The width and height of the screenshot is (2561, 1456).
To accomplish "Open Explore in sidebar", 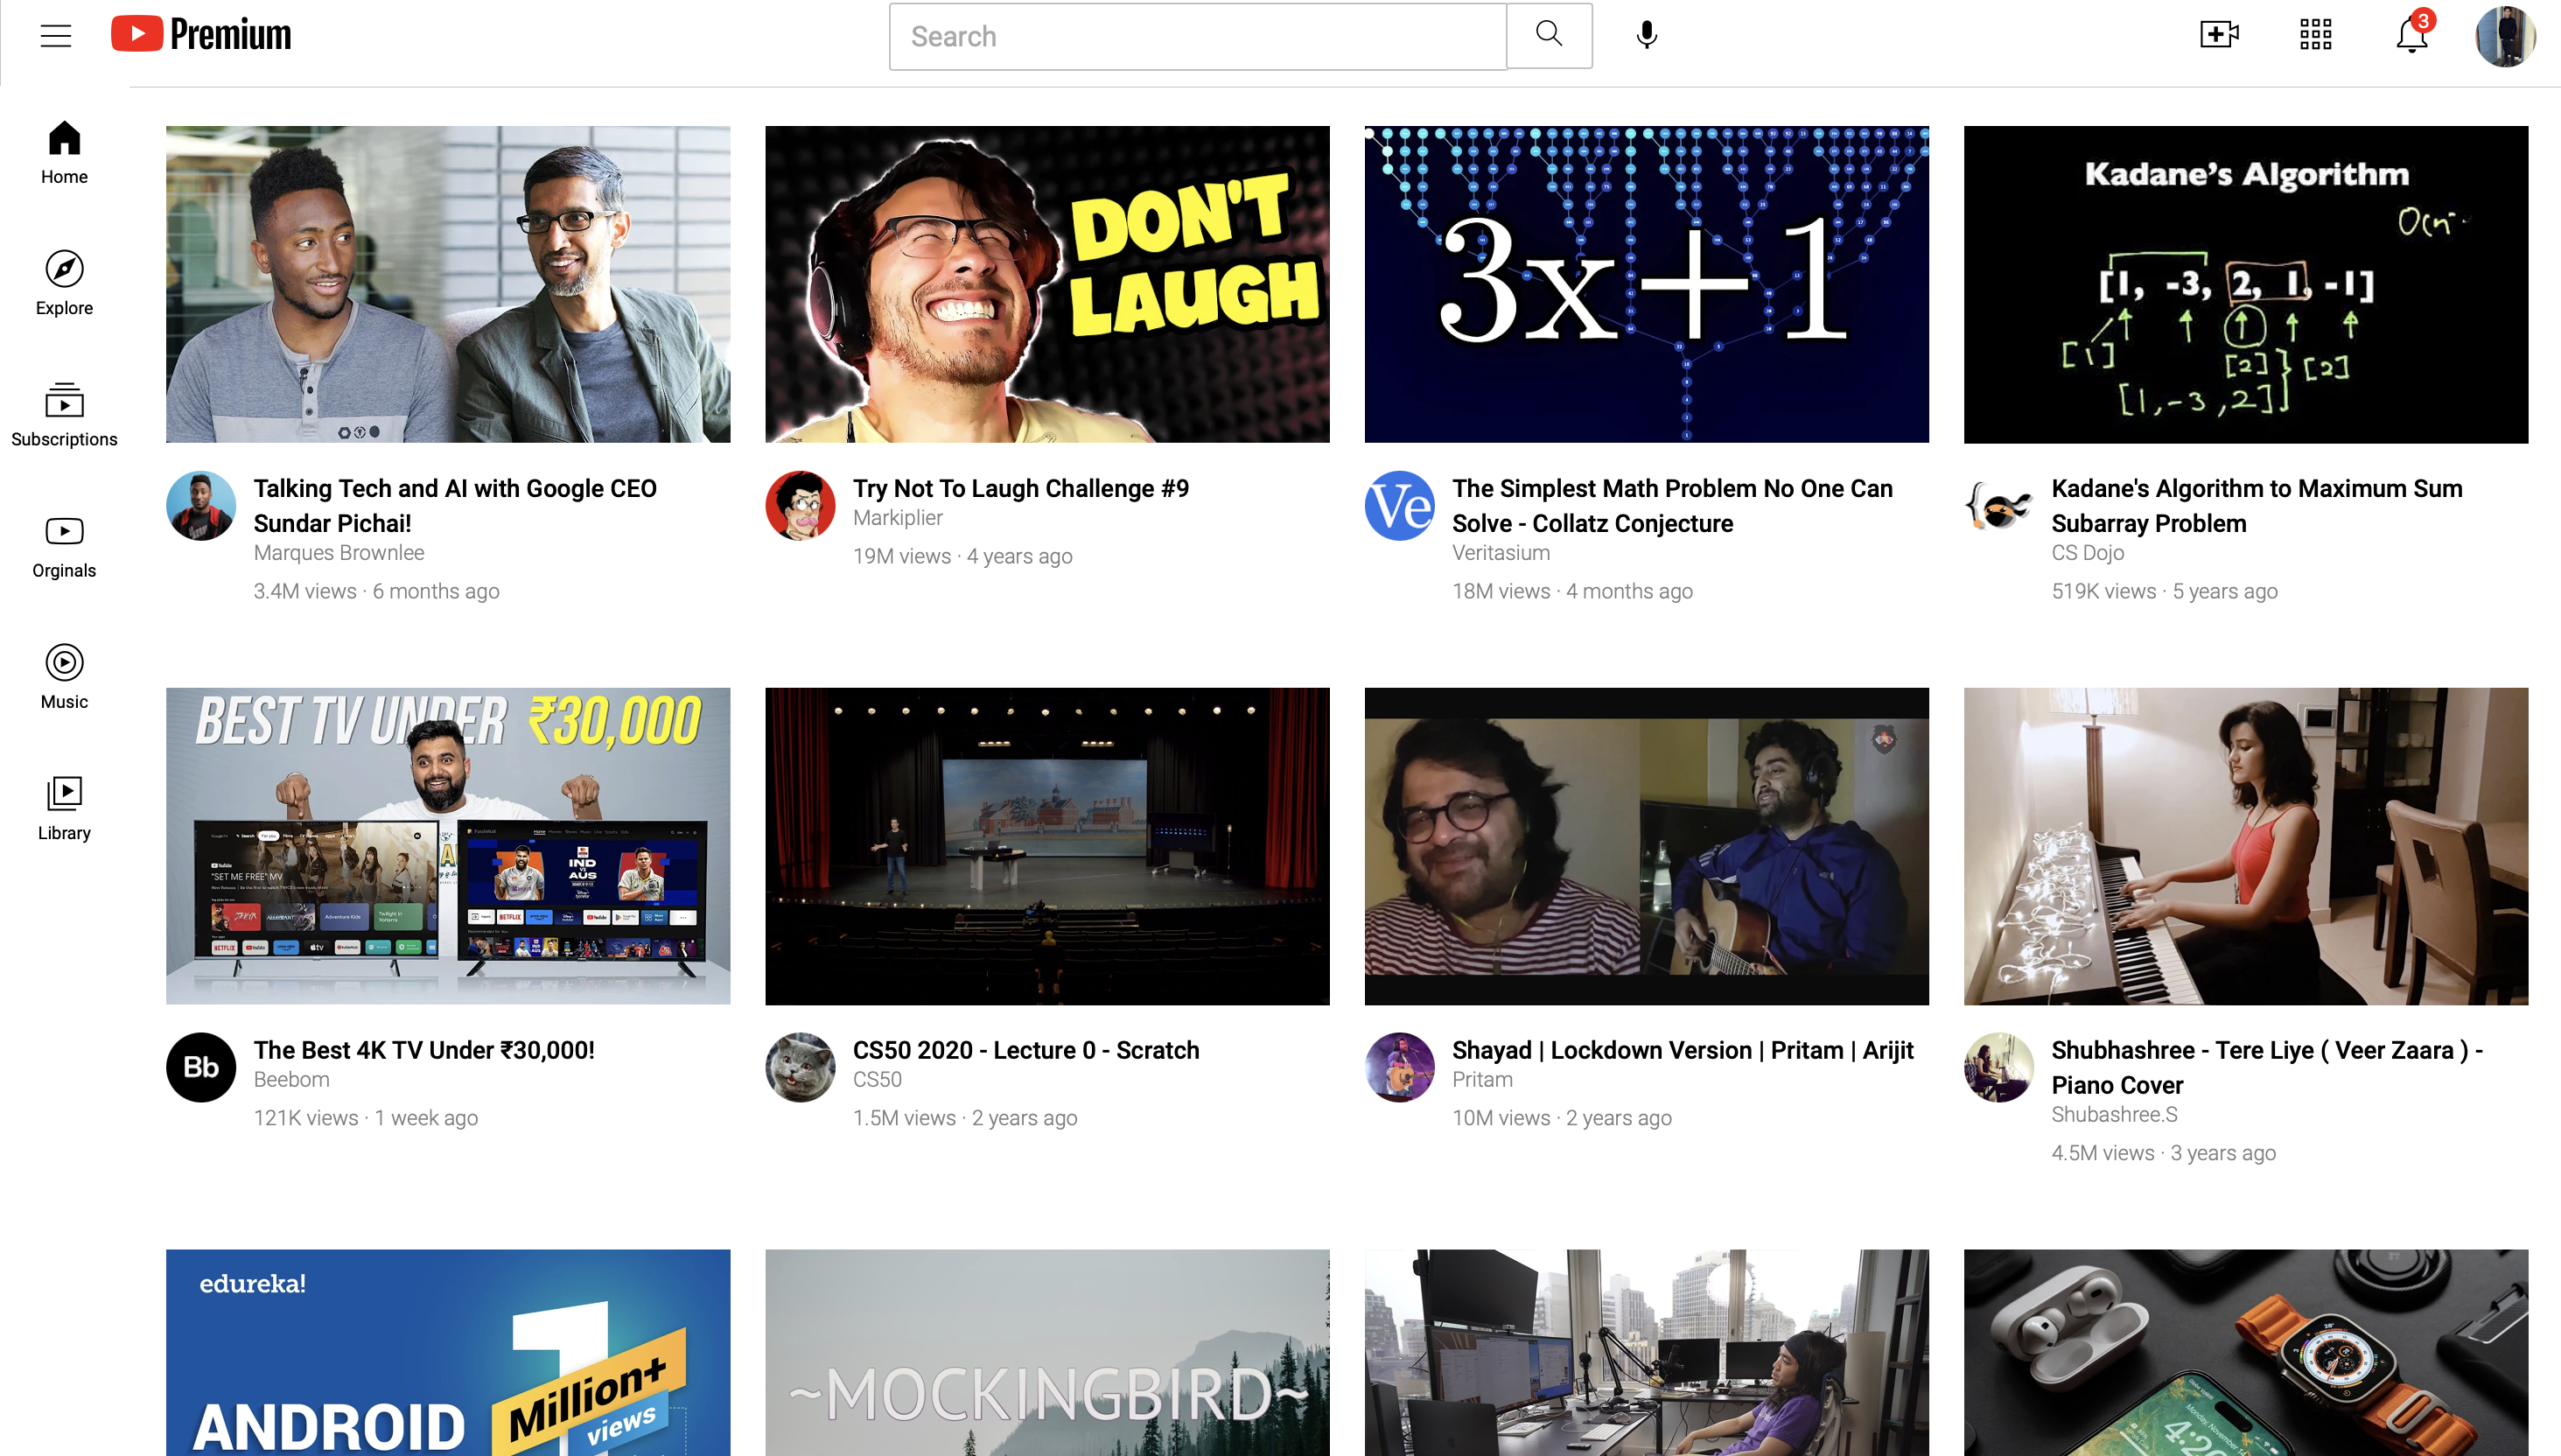I will click(x=64, y=283).
